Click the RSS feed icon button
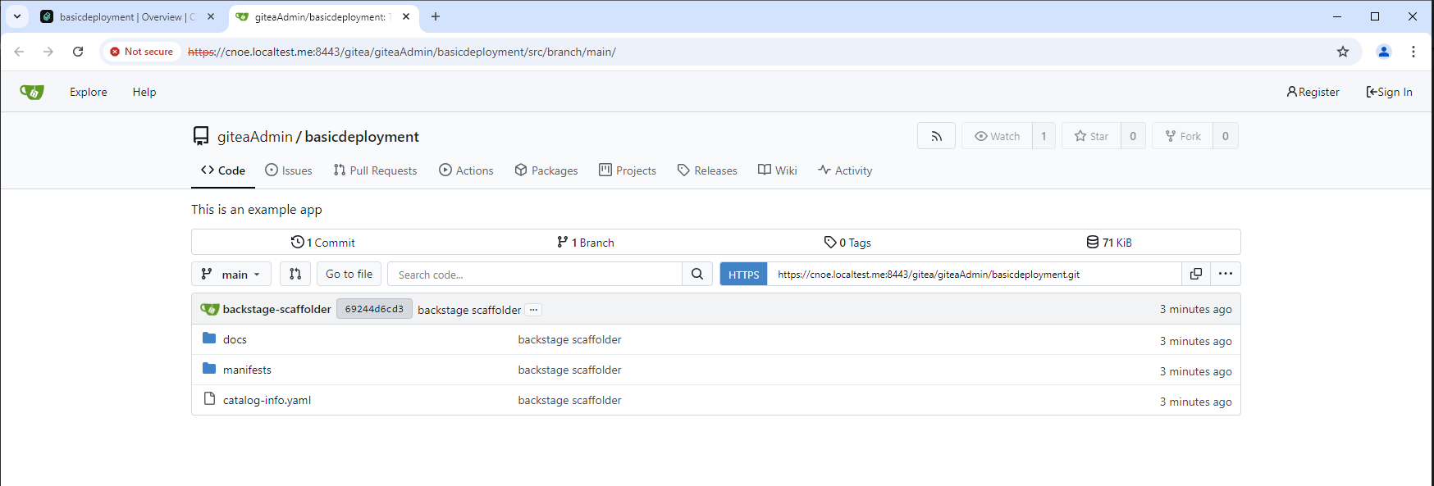 click(x=936, y=136)
